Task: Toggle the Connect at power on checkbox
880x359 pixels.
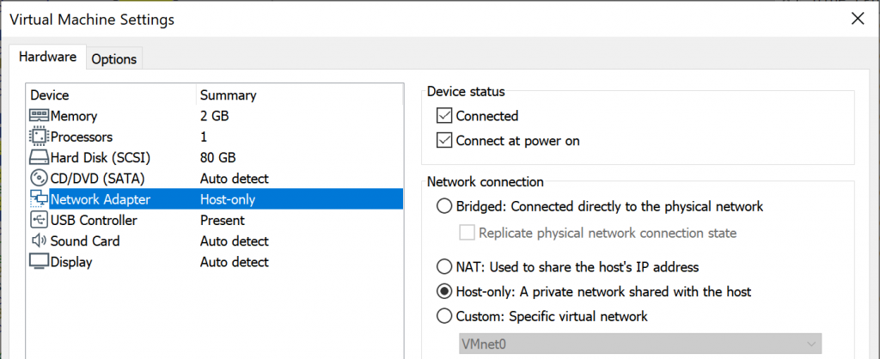Action: (444, 141)
